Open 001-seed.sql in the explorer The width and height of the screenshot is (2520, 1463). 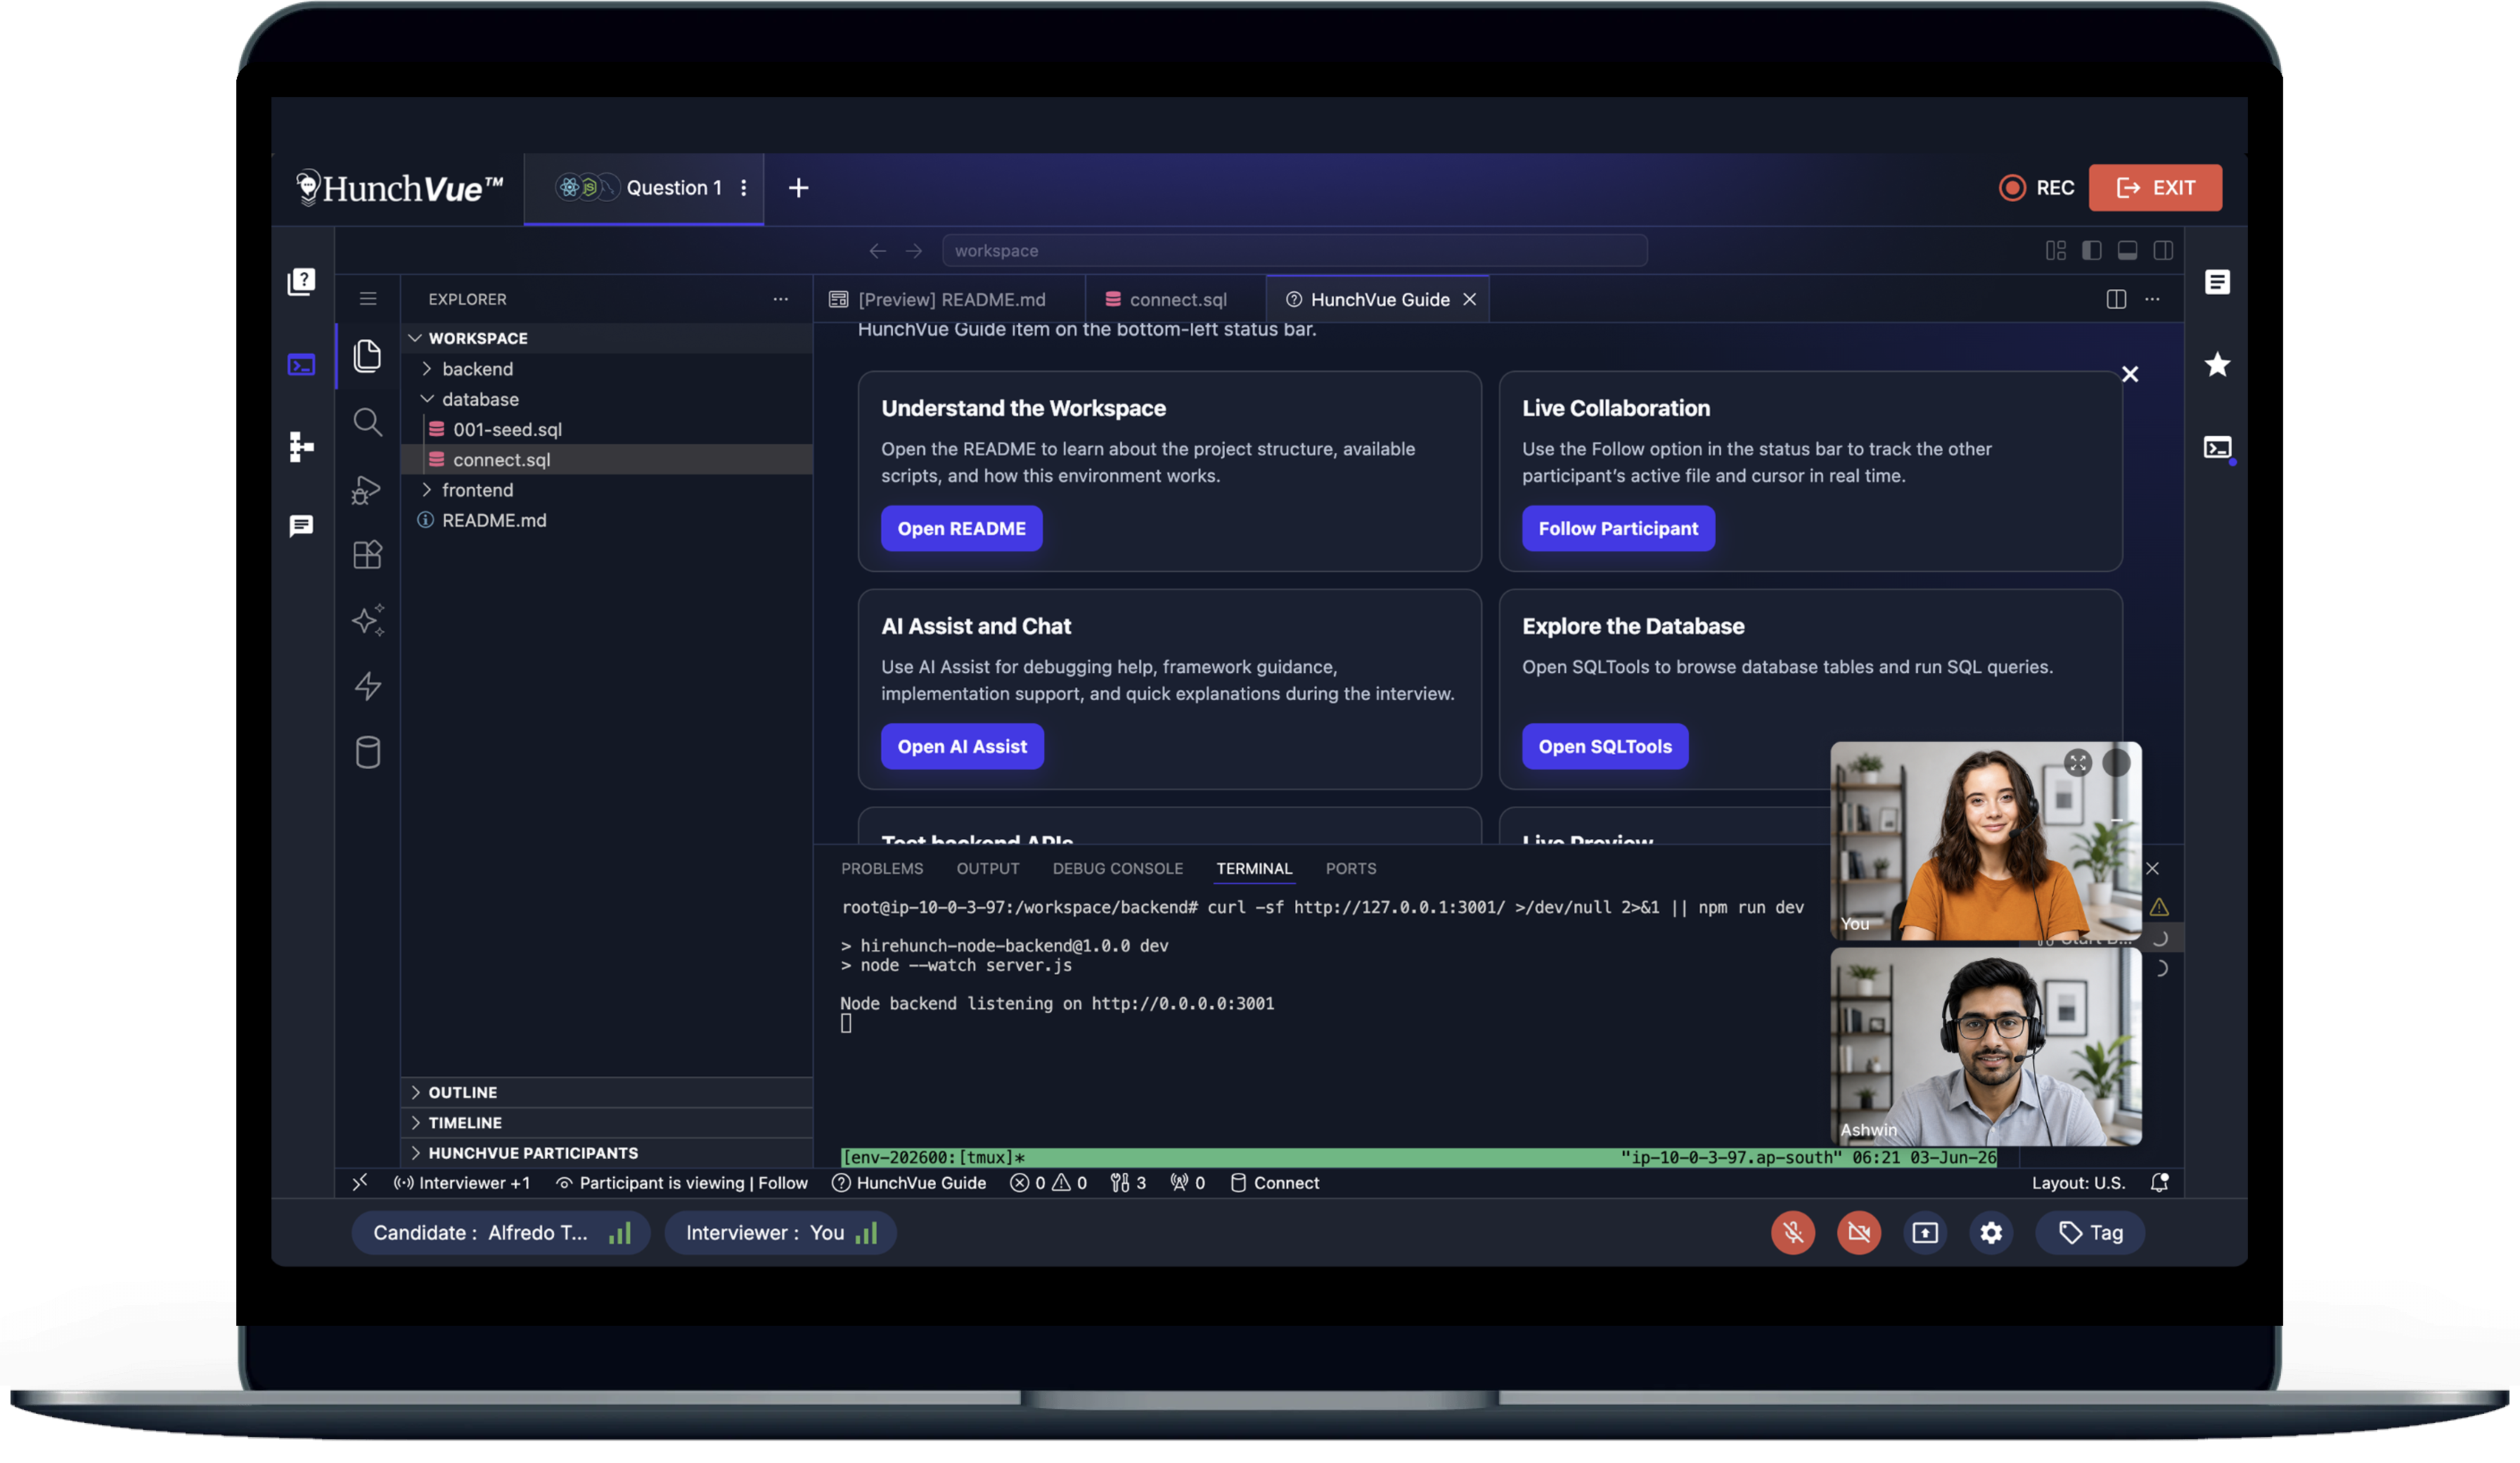[x=606, y=428]
